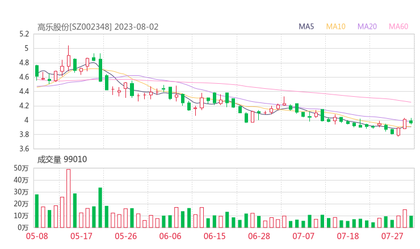The image size is (420, 249).
Task: Click the 40万 volume axis label
Action: click(x=21, y=180)
